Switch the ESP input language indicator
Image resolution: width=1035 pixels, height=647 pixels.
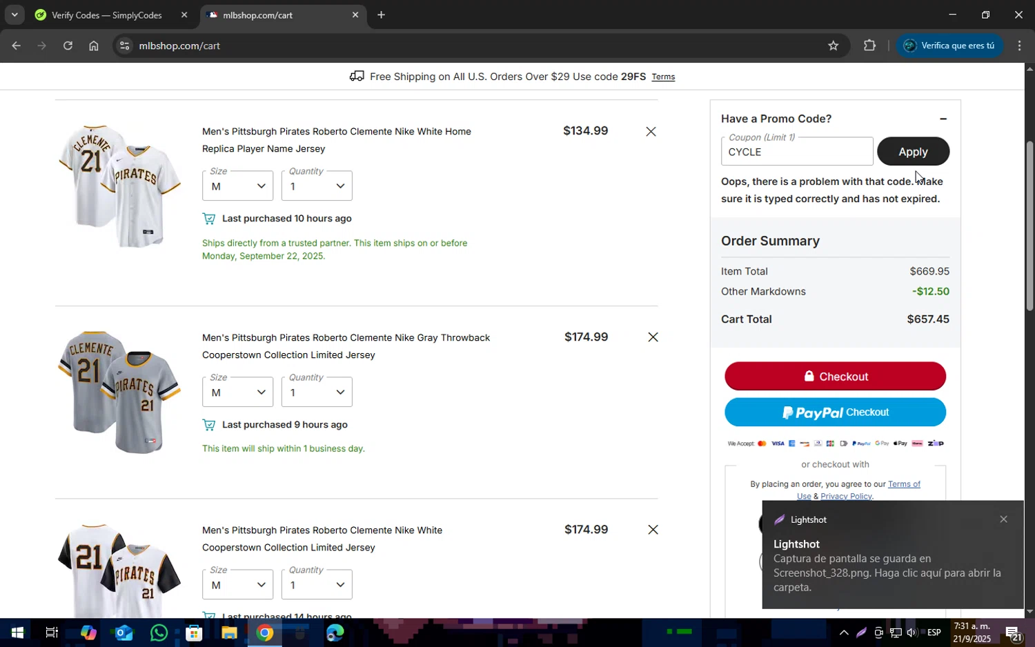(x=934, y=633)
